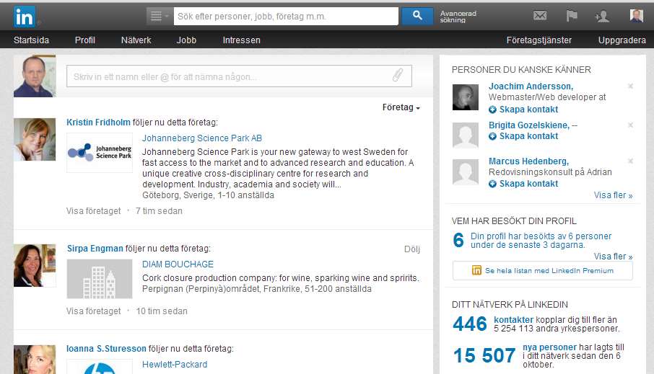The image size is (654, 374).
Task: Open Kristin Fridholm's profile name link
Action: 98,123
